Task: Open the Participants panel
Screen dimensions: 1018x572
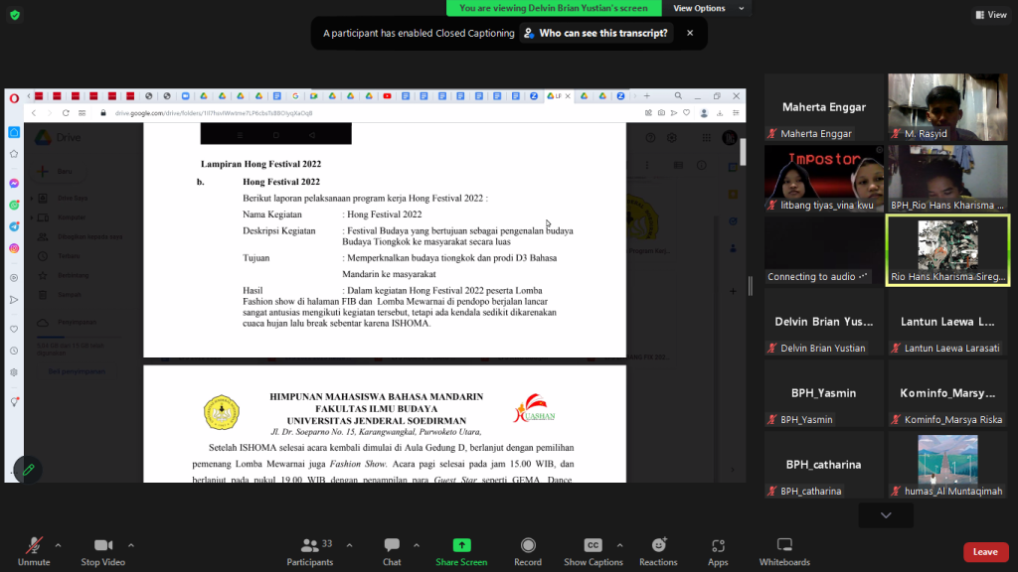Action: click(310, 552)
